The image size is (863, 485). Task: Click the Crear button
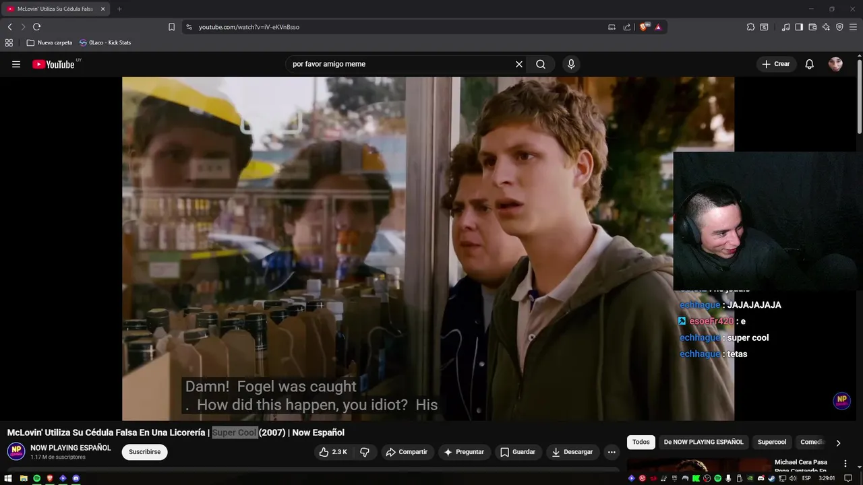click(x=776, y=64)
